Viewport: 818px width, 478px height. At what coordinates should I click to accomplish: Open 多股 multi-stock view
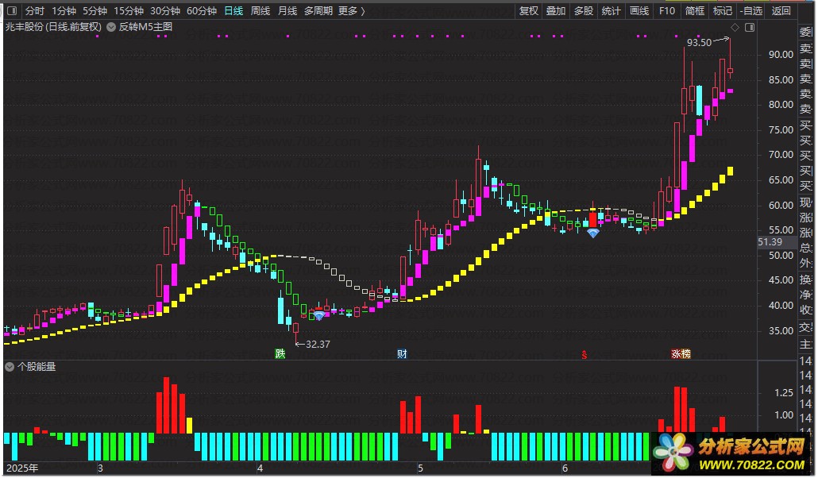pyautogui.click(x=583, y=10)
